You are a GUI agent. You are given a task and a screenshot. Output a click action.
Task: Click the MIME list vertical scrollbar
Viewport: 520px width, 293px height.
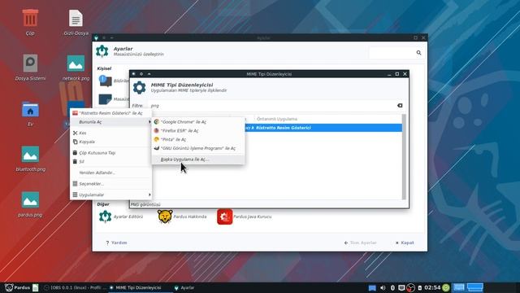pyautogui.click(x=404, y=157)
